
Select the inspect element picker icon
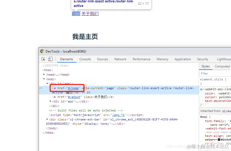[x=43, y=59]
